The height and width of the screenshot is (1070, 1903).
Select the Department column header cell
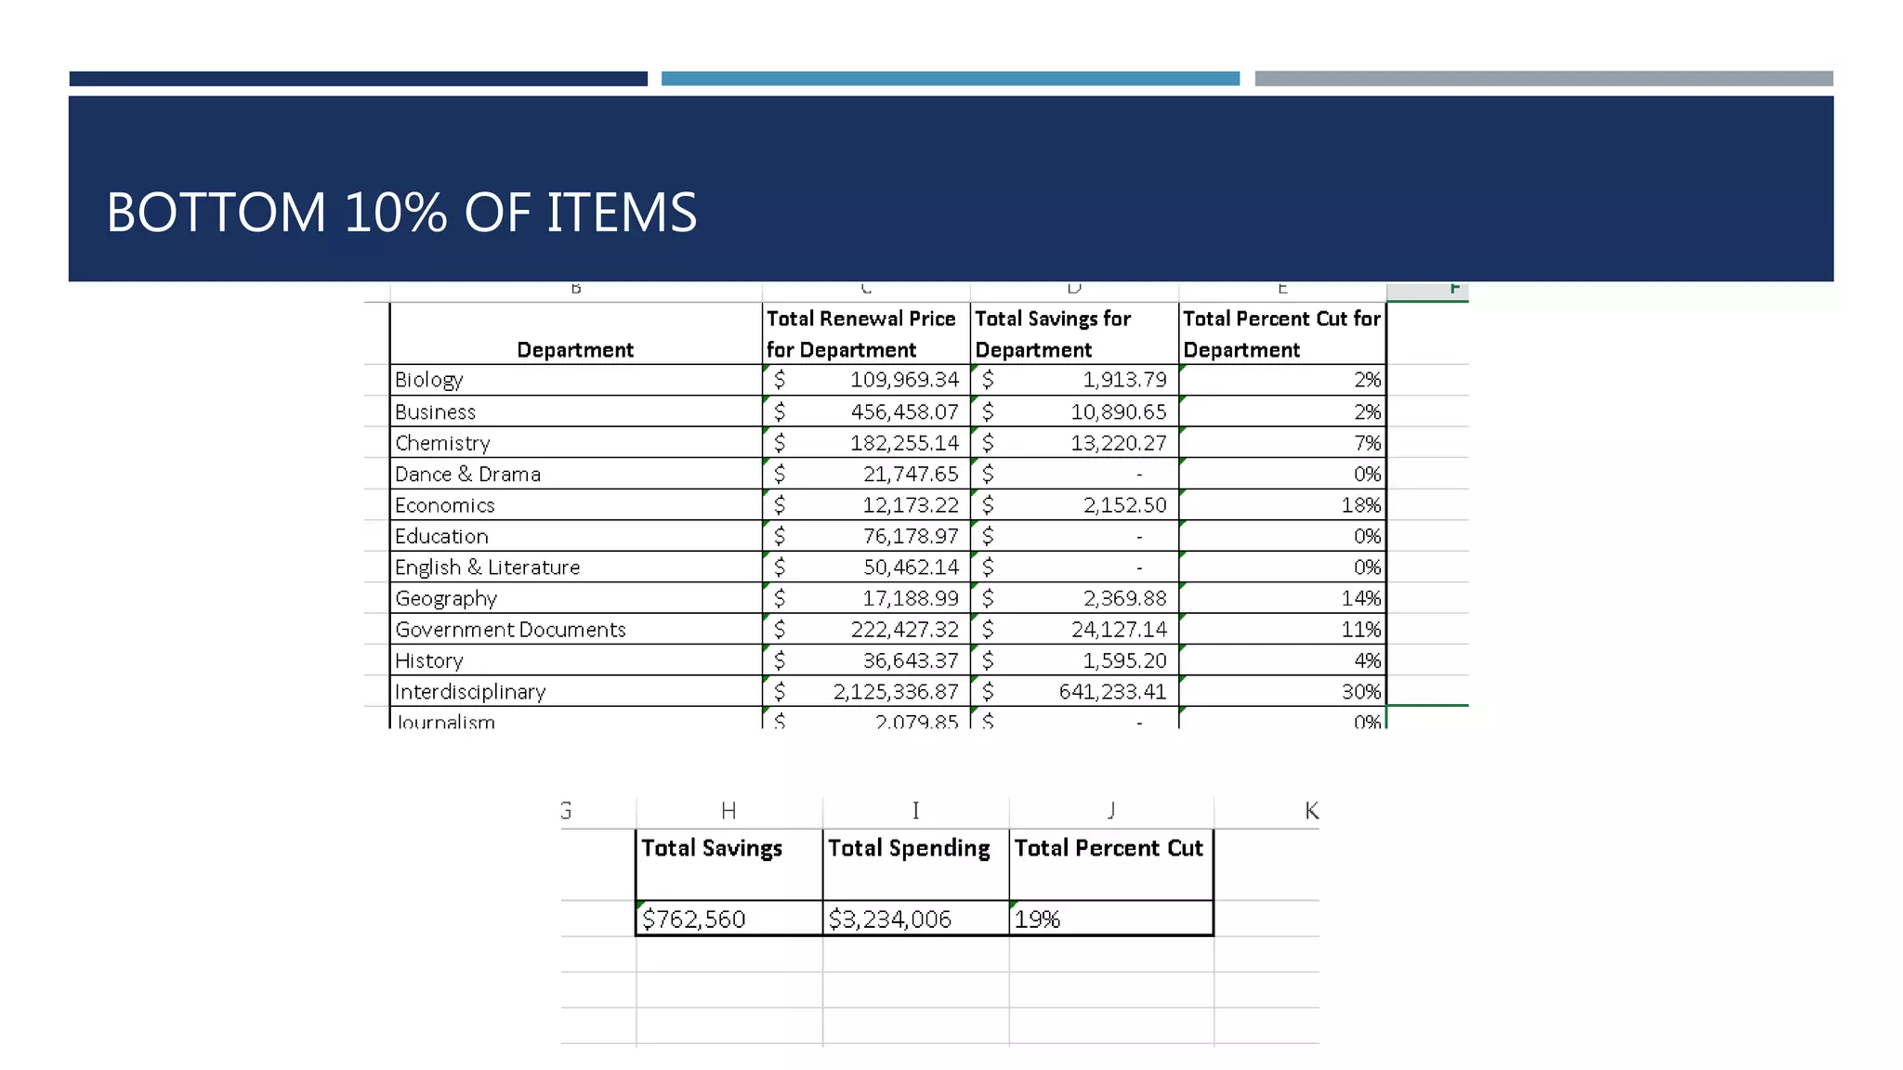(x=575, y=333)
